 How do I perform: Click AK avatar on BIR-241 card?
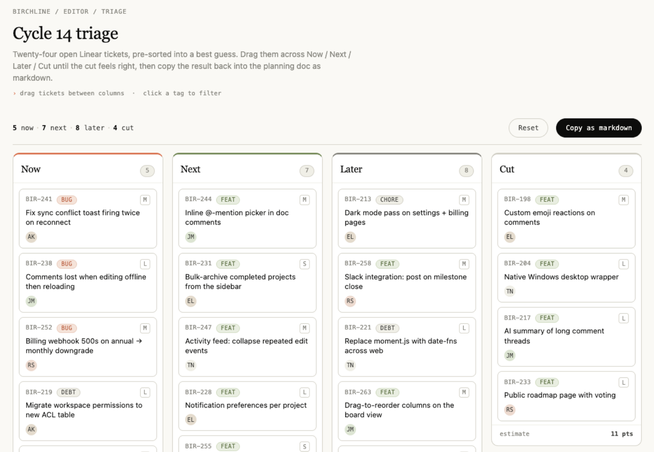(31, 237)
